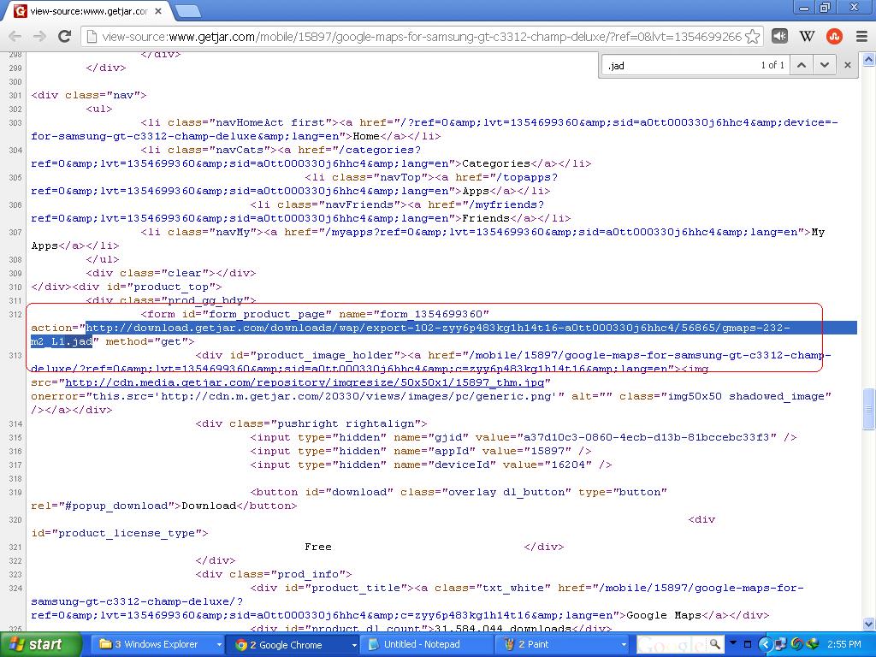Close the view-source tab
The image size is (876, 657).
158,11
